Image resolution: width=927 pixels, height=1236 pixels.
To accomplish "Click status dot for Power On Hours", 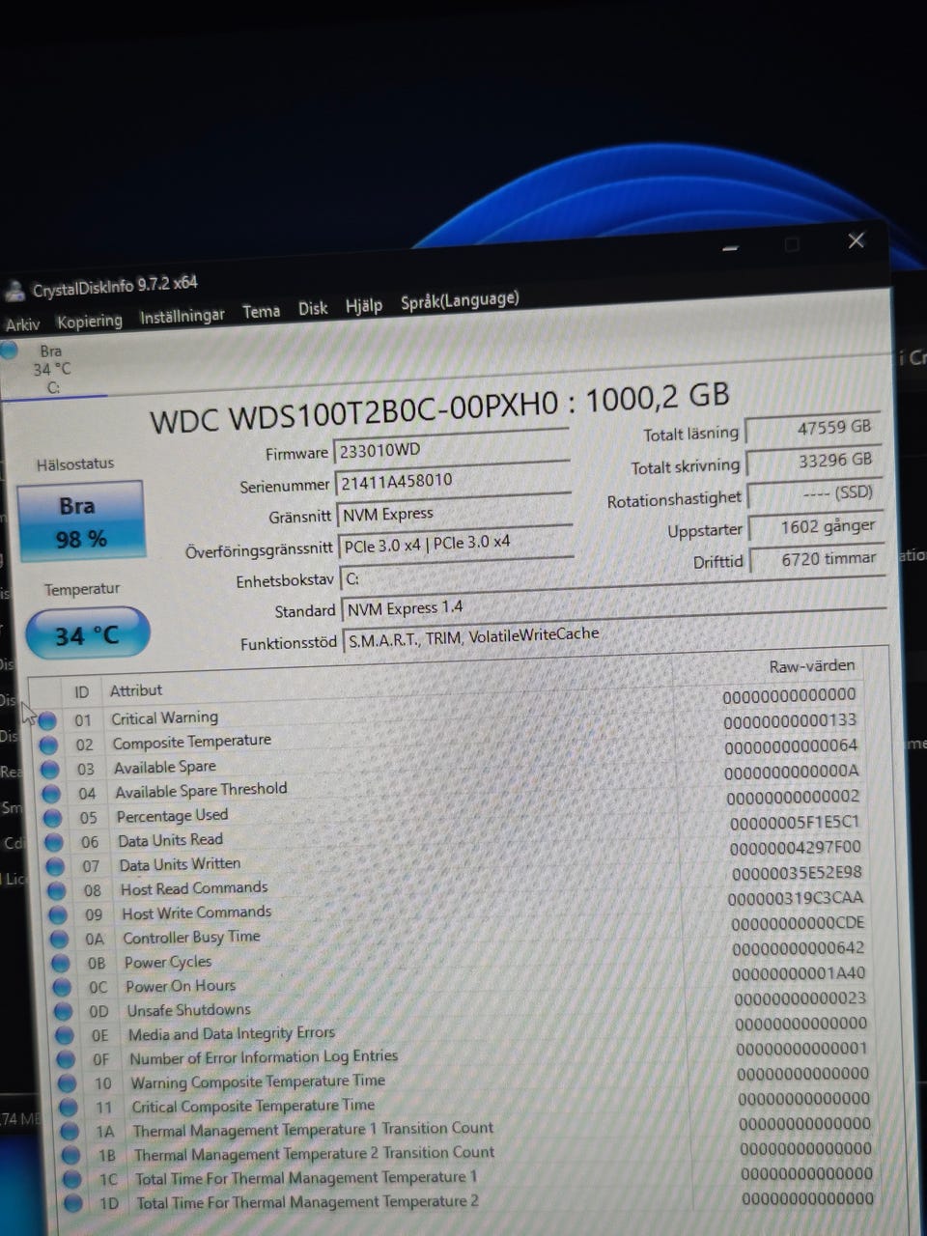I will [62, 987].
